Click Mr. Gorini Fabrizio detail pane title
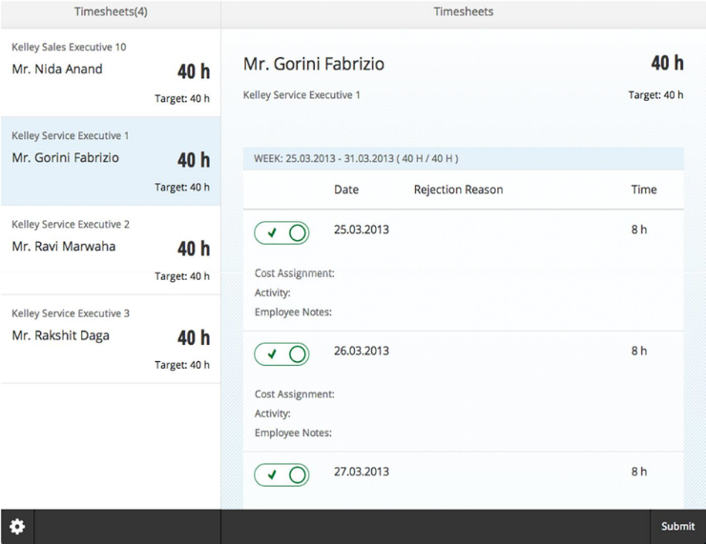Viewport: 706px width, 544px height. (x=314, y=64)
